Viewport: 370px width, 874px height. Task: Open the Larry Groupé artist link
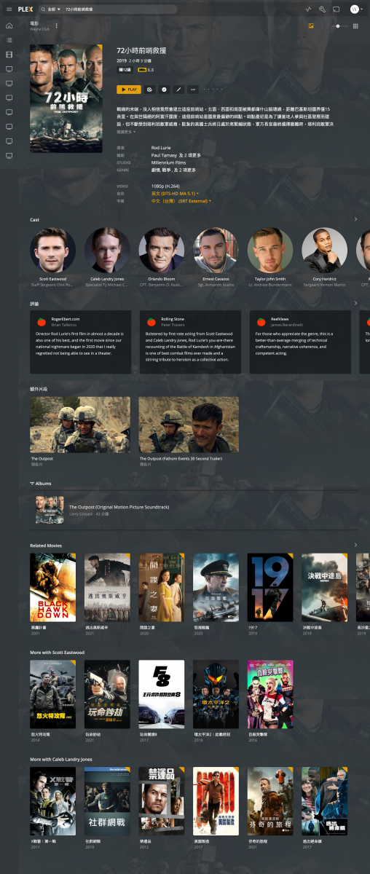click(82, 514)
